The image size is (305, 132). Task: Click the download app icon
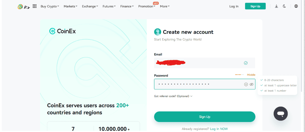pyautogui.click(x=277, y=6)
